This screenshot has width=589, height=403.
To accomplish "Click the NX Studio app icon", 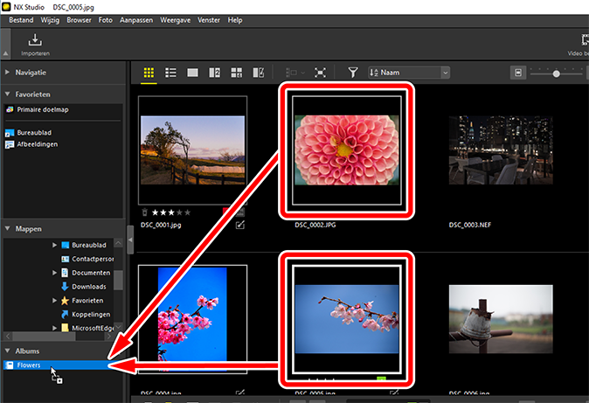I will [6, 6].
